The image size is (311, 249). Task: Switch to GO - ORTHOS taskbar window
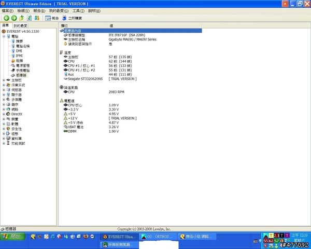pos(158,237)
